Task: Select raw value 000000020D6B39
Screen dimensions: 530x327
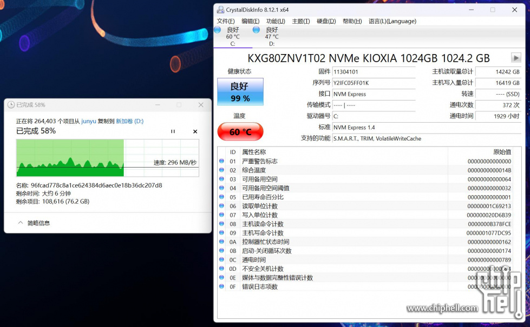Action: [x=489, y=215]
